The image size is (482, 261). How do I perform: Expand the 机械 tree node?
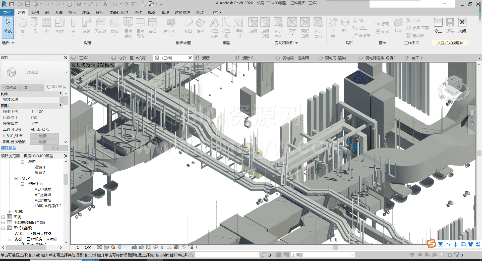(10, 212)
